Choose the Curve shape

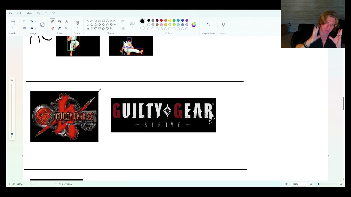(x=92, y=21)
